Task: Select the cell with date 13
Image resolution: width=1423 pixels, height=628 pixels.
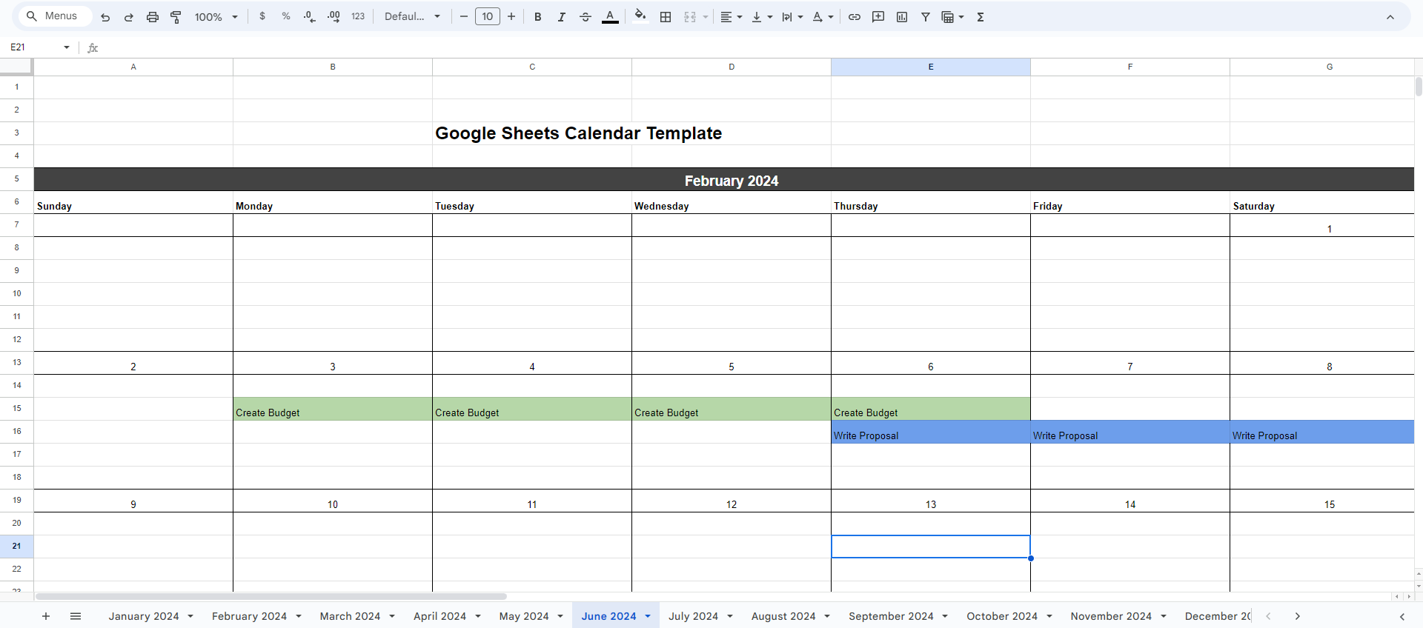Action: [x=931, y=501]
